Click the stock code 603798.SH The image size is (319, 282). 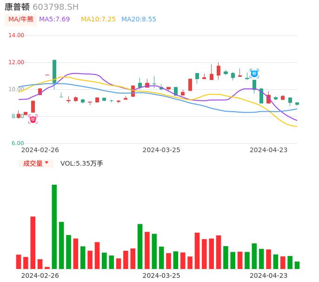click(55, 7)
